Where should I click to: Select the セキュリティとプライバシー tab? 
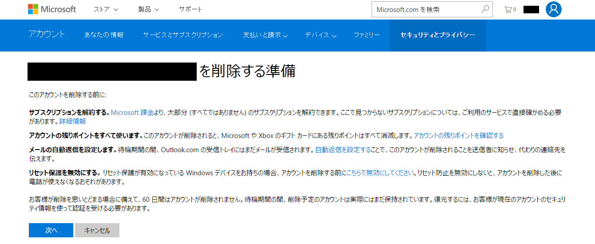(438, 35)
